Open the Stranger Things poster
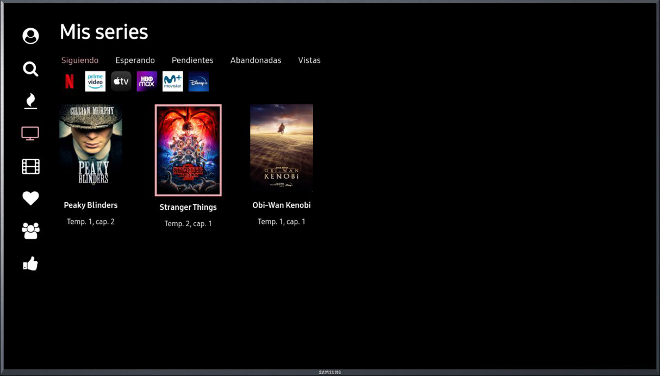The image size is (660, 376). (x=188, y=150)
